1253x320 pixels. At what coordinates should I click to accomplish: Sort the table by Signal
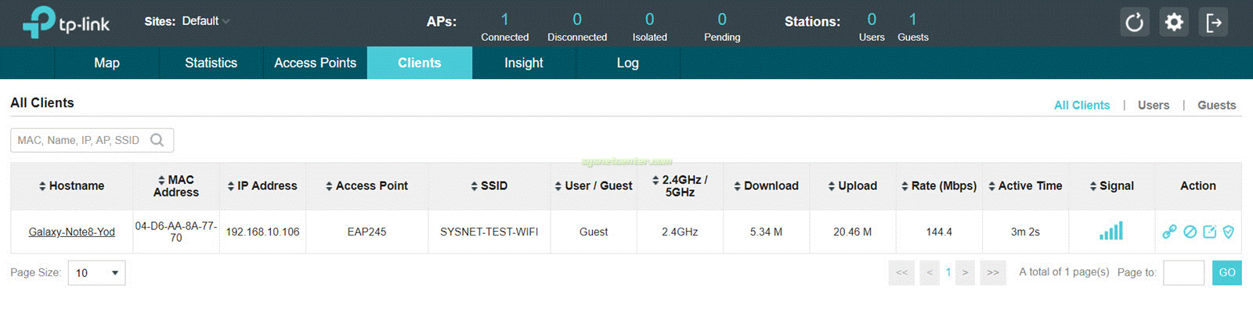click(x=1111, y=186)
